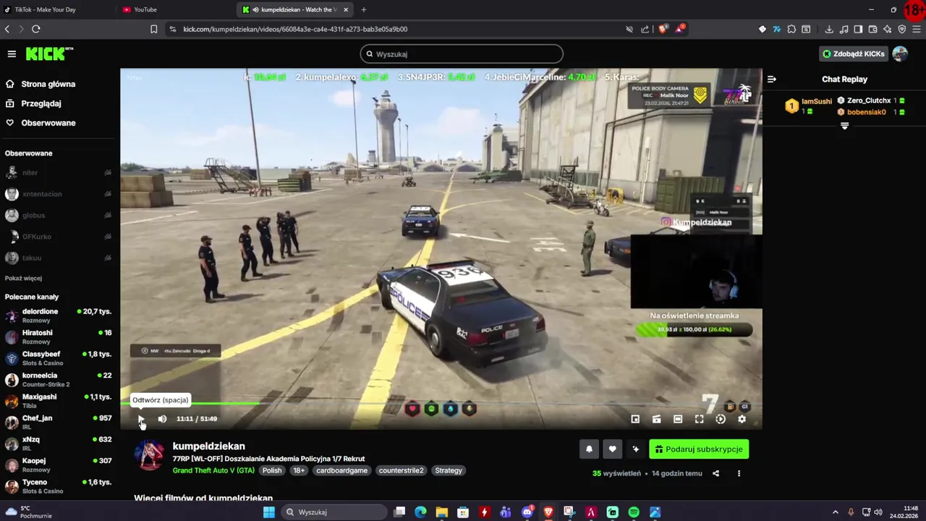Open Brave Shields icon
The width and height of the screenshot is (926, 521).
coord(663,29)
